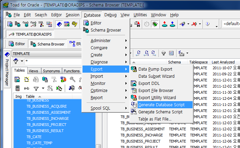240x148 pixels.
Task: Click the create script icon in Tables toolbar
Action: click(x=17, y=79)
